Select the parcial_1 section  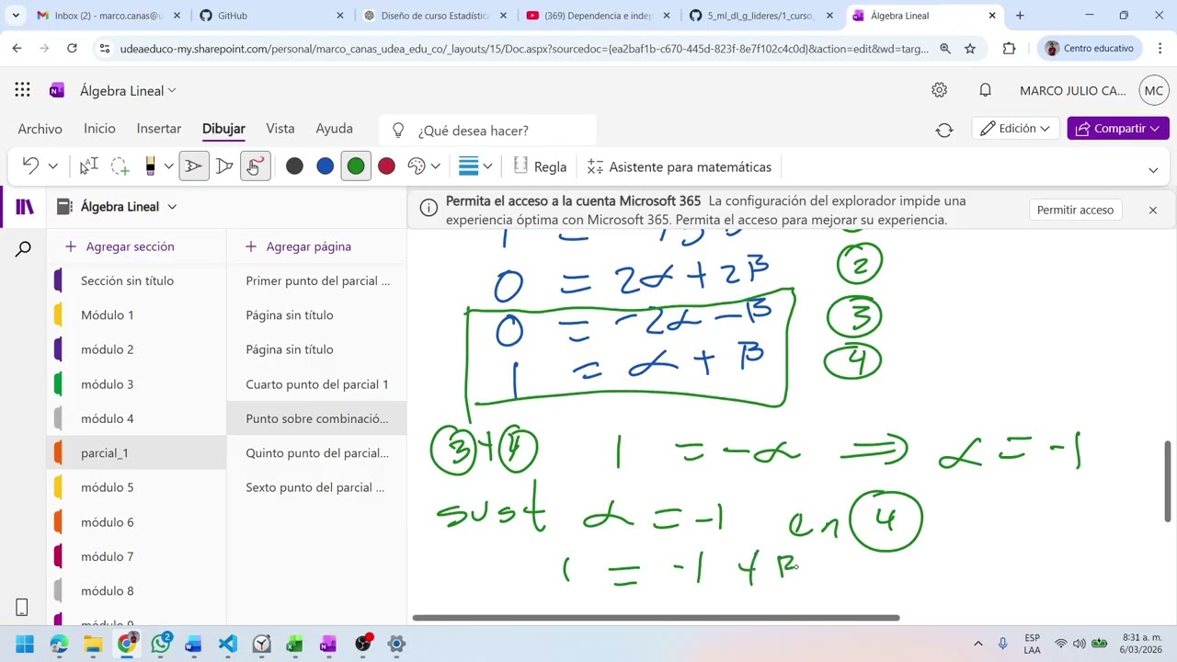pos(136,453)
